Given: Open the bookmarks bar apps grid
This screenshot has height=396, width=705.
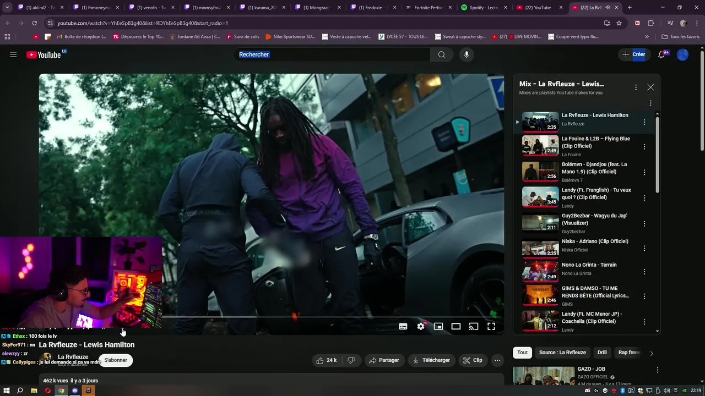Looking at the screenshot, I should [x=7, y=36].
